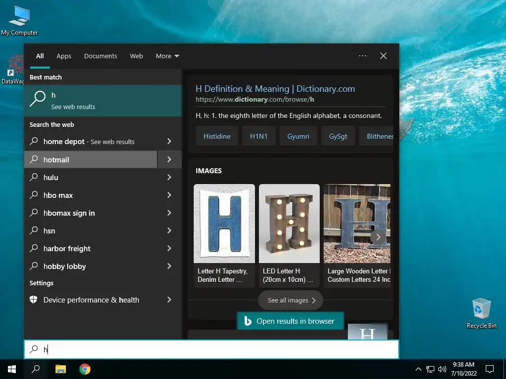Open the three-dot options menu

(362, 56)
